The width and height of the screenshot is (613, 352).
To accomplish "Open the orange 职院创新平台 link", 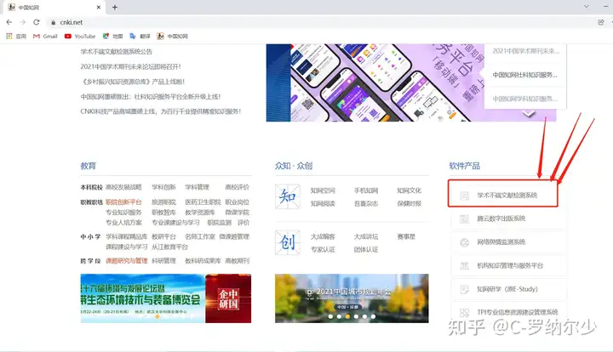I will coord(123,202).
